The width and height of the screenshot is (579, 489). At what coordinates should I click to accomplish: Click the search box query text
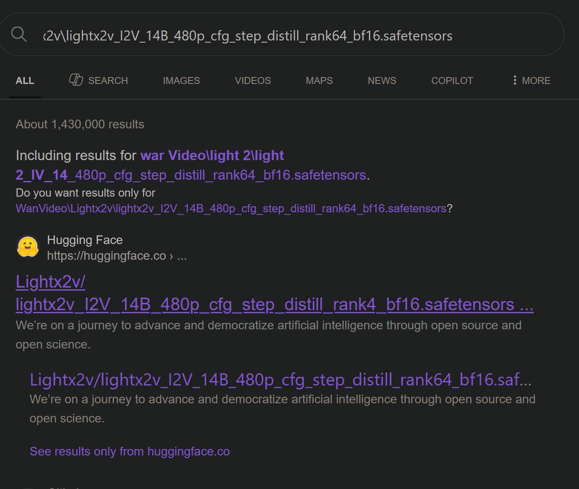coord(248,36)
